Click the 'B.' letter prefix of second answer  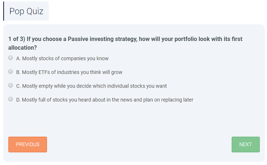tap(19, 72)
